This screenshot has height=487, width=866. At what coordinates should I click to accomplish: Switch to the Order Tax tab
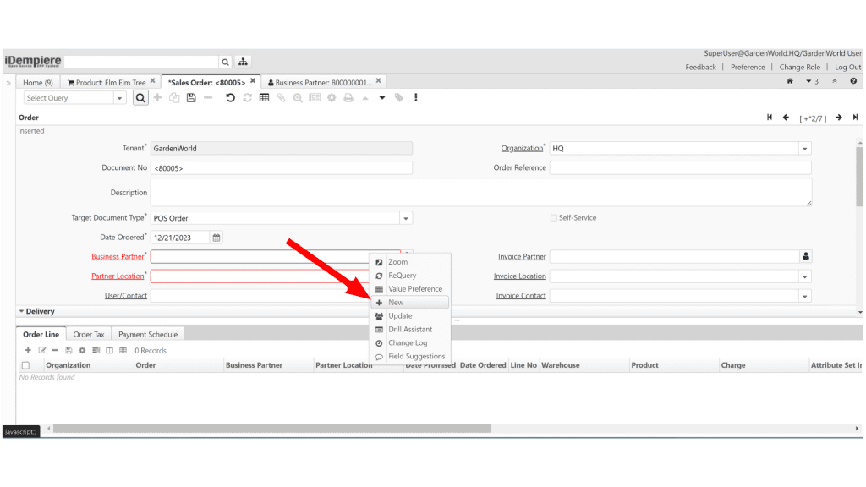(89, 335)
